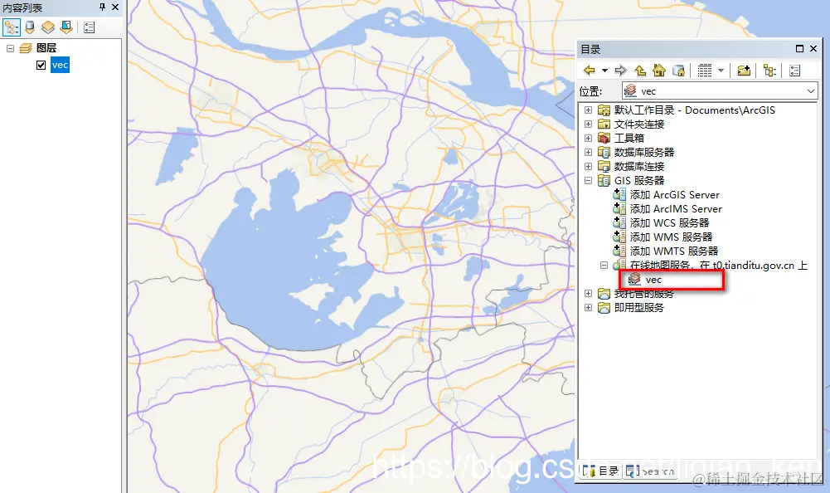Image resolution: width=830 pixels, height=493 pixels.
Task: Go to Home folder in Catalog
Action: (x=659, y=70)
